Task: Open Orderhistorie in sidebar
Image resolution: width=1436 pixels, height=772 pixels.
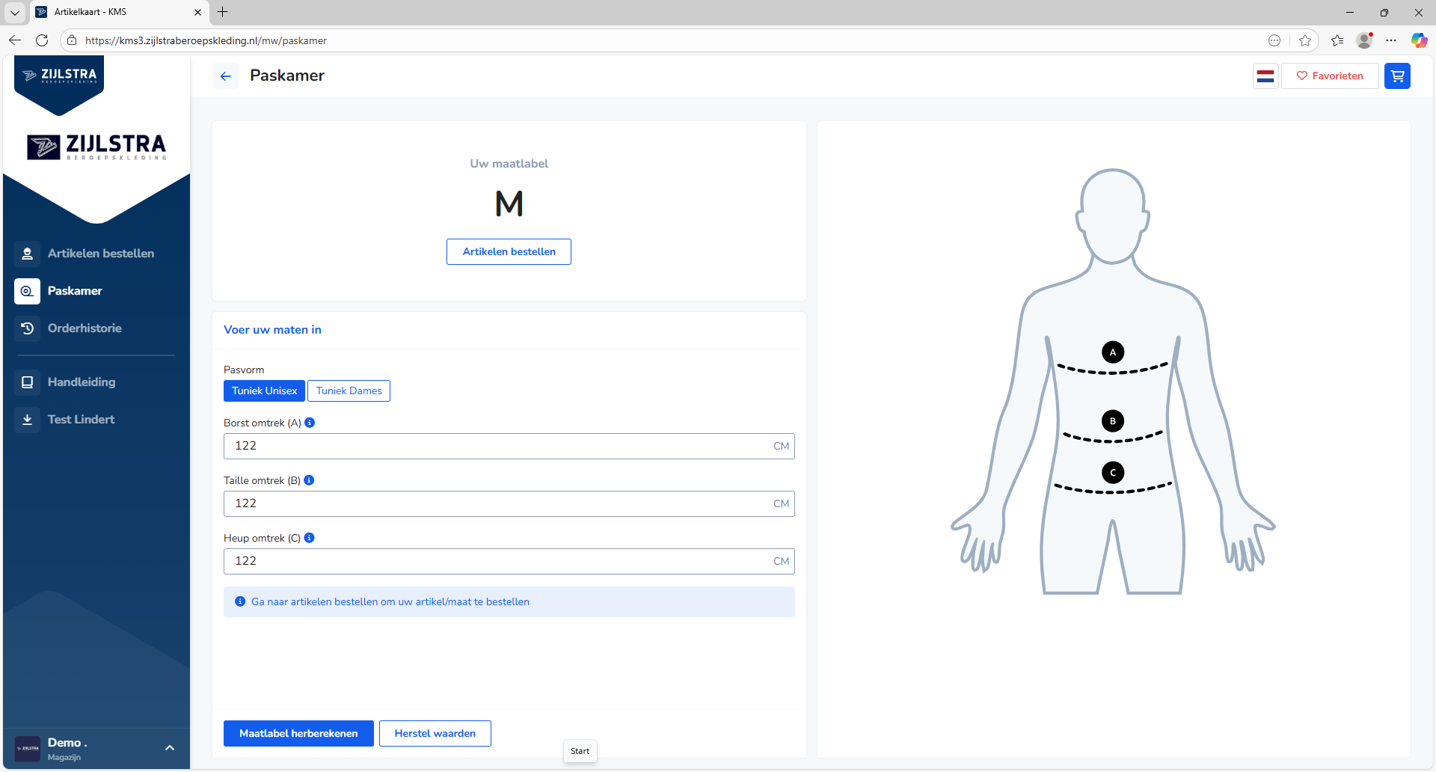Action: pyautogui.click(x=84, y=328)
